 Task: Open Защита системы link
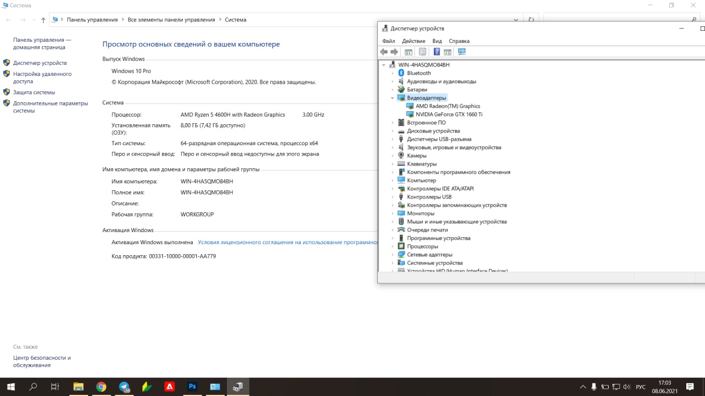click(x=34, y=92)
